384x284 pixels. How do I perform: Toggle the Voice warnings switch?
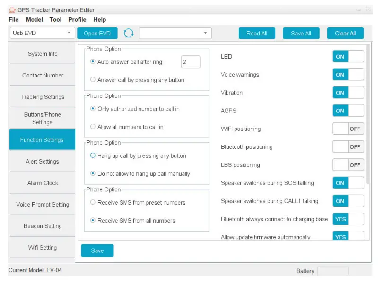click(348, 75)
